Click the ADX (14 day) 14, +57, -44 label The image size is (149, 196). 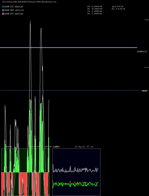84,147
